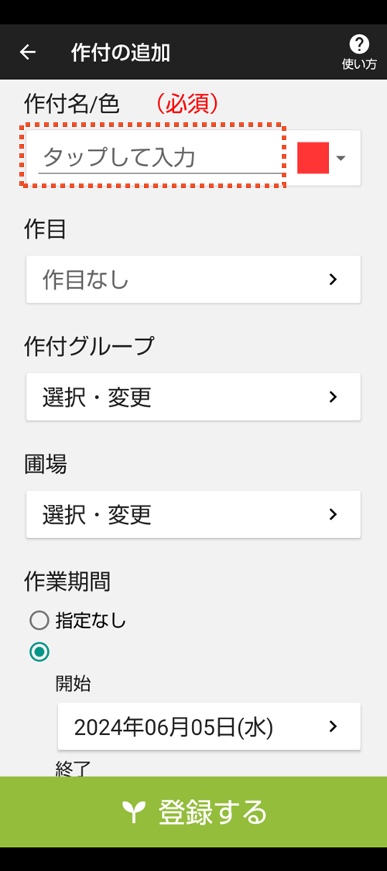Tap the chevron in 作目なし row

click(x=333, y=279)
